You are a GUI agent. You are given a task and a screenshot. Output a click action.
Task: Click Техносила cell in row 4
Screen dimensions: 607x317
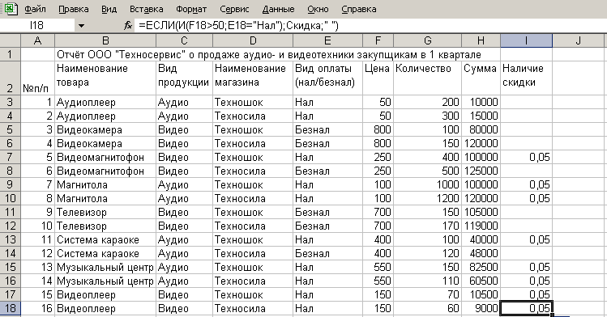point(253,116)
